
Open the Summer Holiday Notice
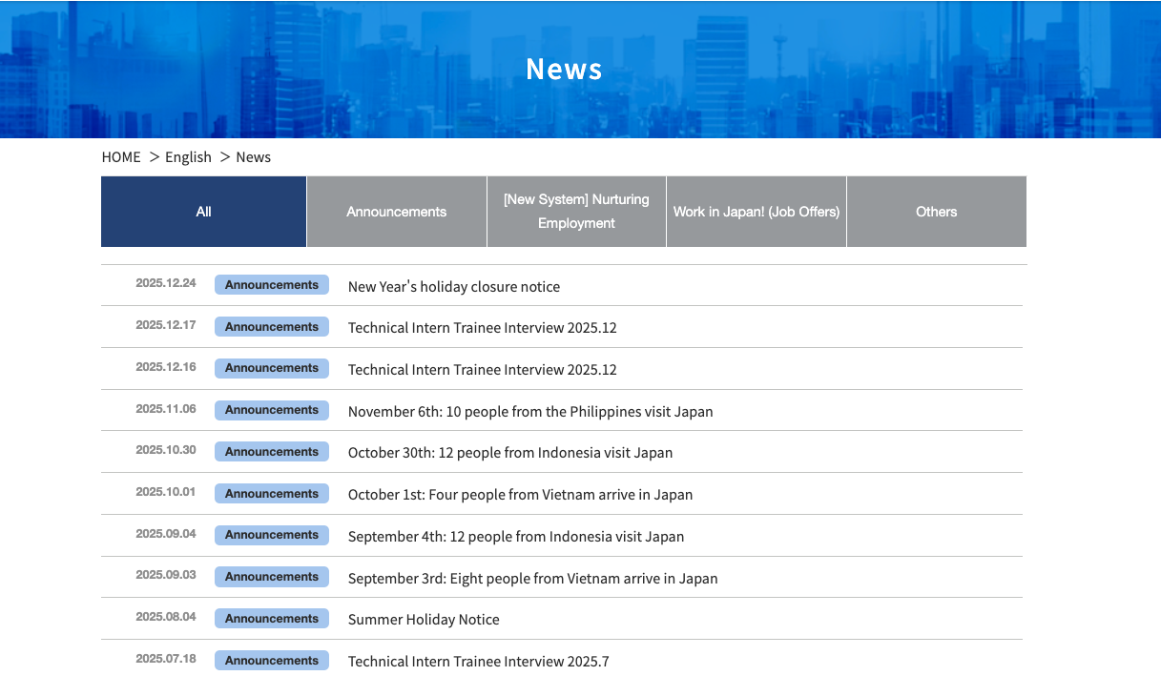click(424, 620)
